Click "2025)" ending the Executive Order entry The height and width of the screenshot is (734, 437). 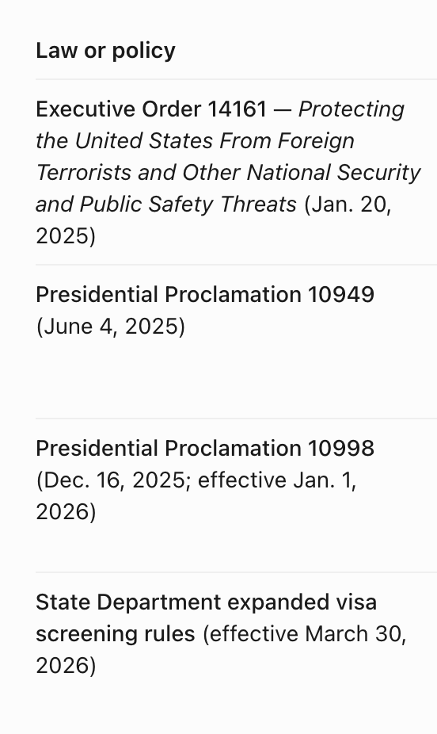tap(66, 236)
